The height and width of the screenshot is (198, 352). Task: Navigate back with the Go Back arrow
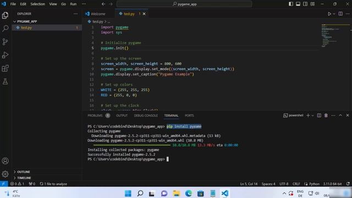pyautogui.click(x=103, y=4)
